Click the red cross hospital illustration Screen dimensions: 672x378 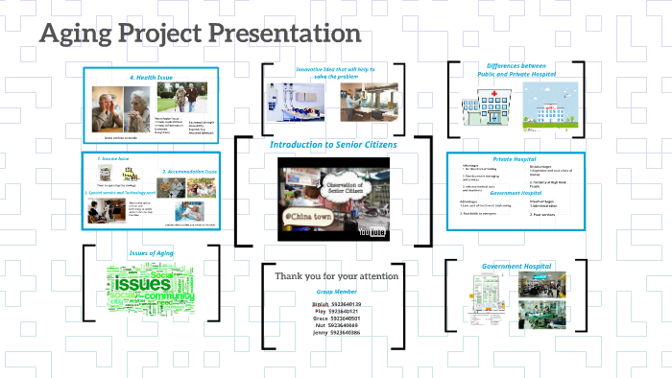tap(487, 107)
